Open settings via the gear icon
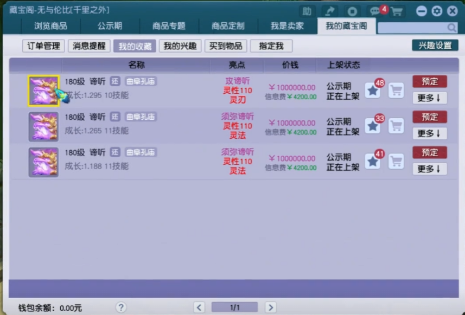This screenshot has width=465, height=315. click(x=437, y=11)
